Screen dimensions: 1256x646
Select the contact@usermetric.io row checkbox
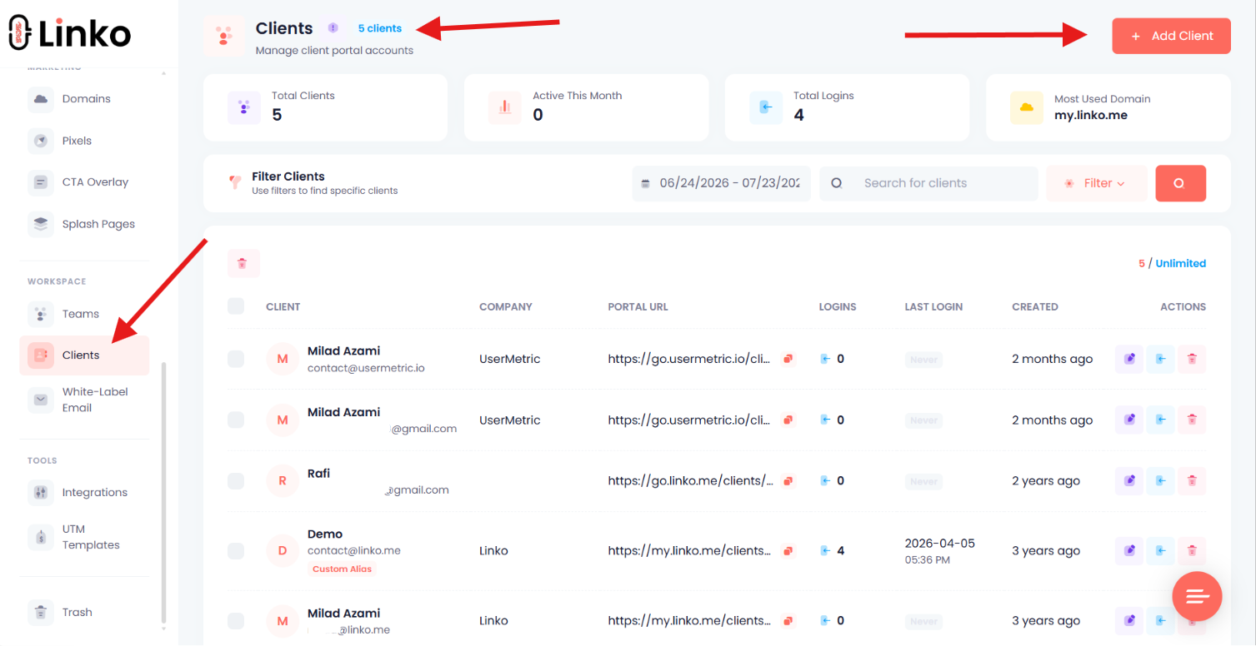[236, 359]
